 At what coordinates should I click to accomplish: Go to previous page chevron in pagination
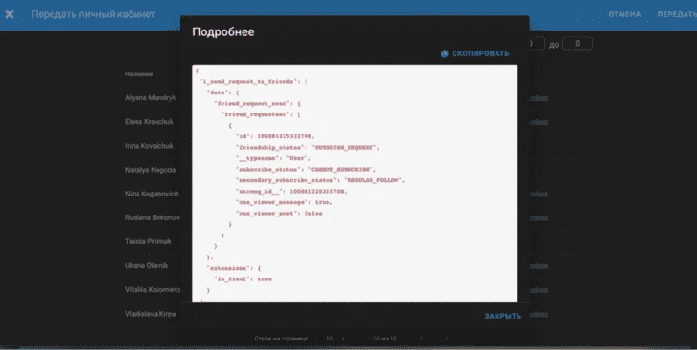(x=421, y=339)
